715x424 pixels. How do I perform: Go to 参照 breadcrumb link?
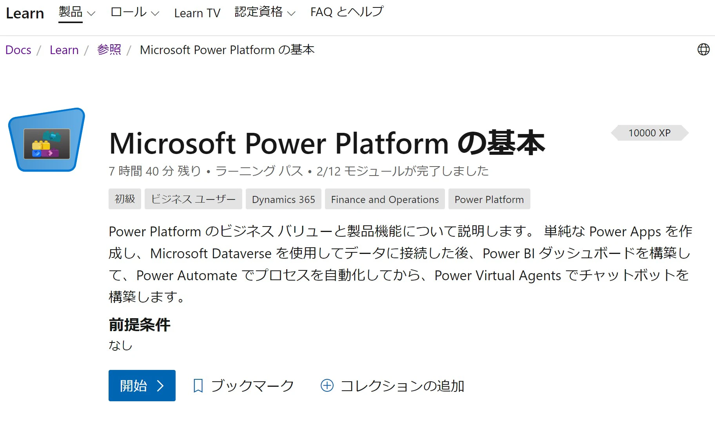click(109, 50)
